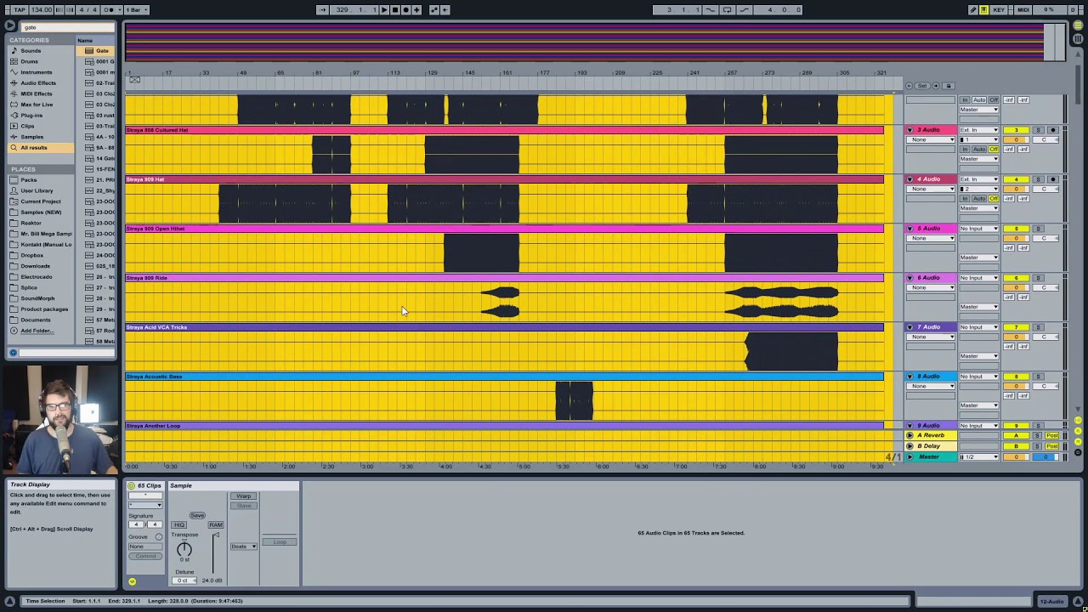Set 3 Audio monitor to Auto
Image resolution: width=1088 pixels, height=612 pixels.
coord(979,150)
